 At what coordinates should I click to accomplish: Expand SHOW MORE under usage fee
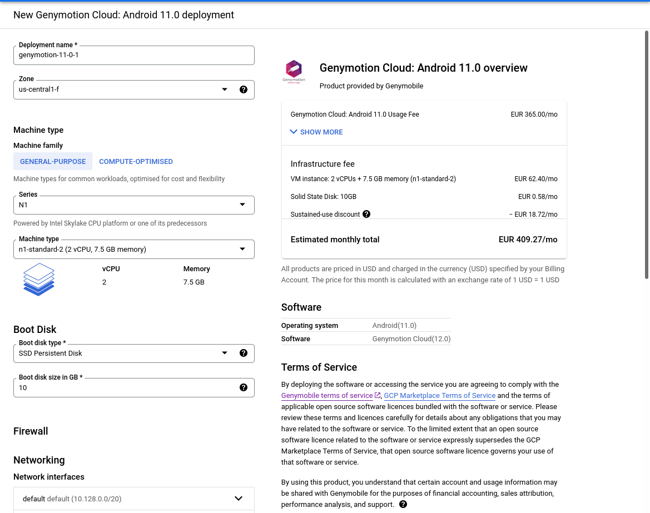pos(316,132)
